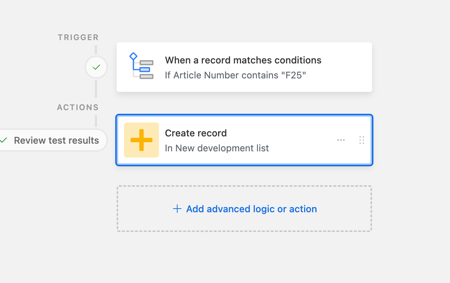Click the TRIGGER section label

click(78, 37)
